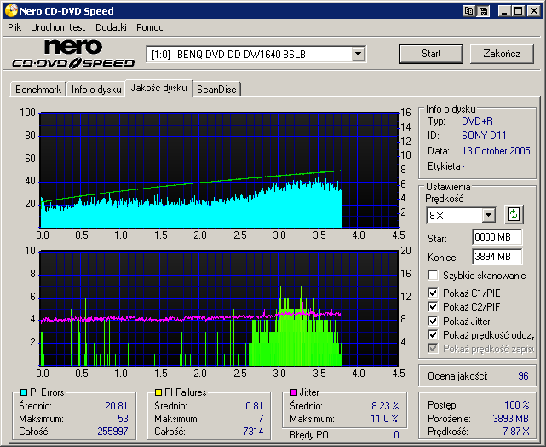Image resolution: width=546 pixels, height=447 pixels.
Task: Click the BENQ DVD DD DW1640 BSLB drive text
Action: coord(241,55)
